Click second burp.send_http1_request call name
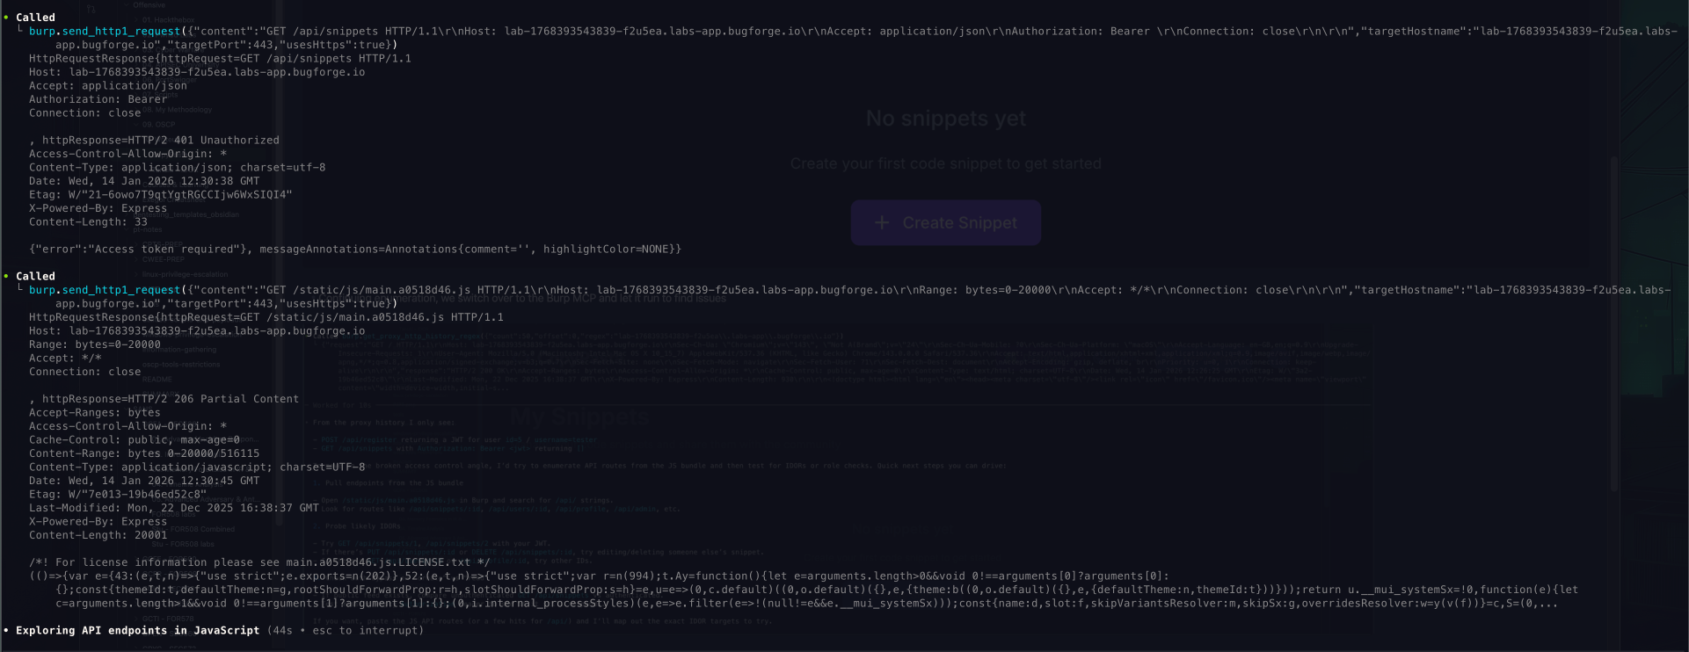This screenshot has width=1689, height=652. point(104,290)
